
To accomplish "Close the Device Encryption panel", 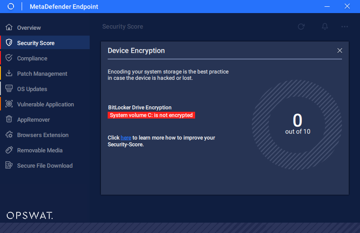I will [x=340, y=50].
